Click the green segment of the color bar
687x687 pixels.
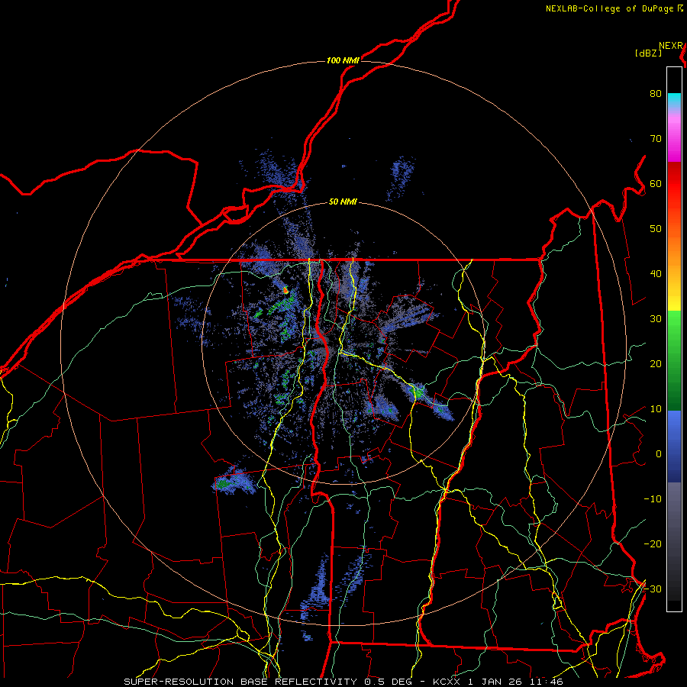(x=674, y=360)
